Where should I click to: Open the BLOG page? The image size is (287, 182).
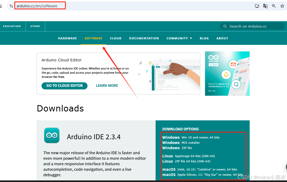tap(204, 38)
